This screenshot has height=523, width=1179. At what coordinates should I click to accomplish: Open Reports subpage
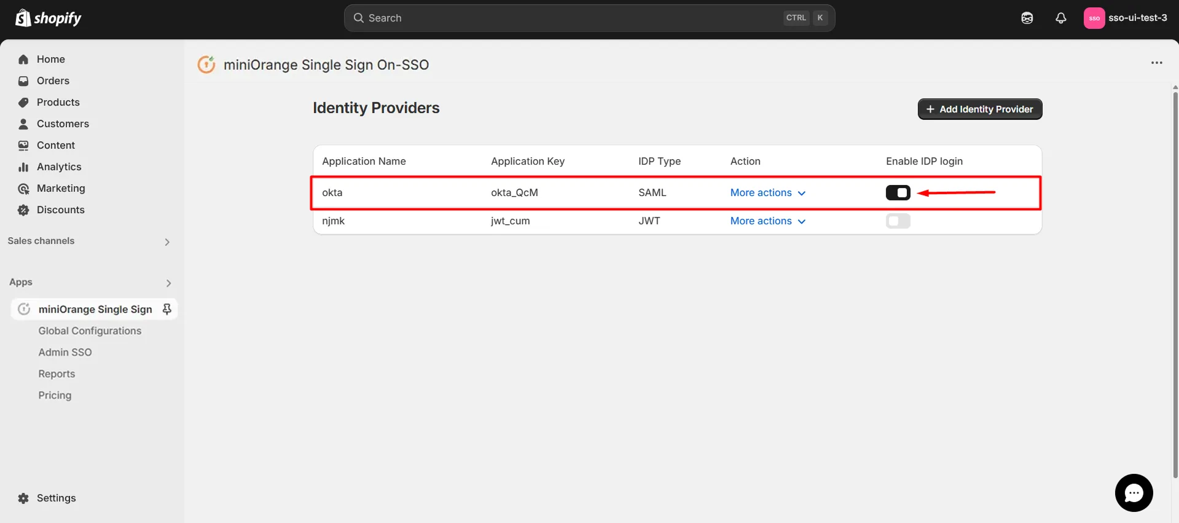point(57,374)
